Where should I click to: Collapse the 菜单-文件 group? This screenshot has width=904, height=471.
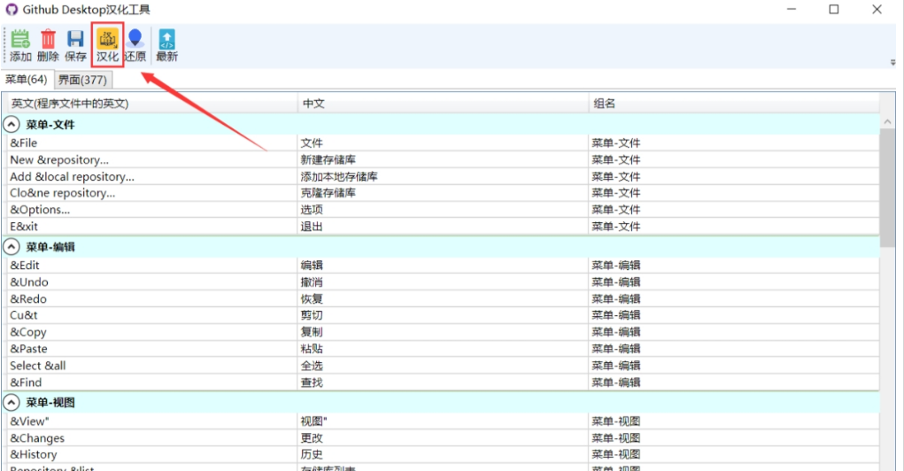point(11,125)
